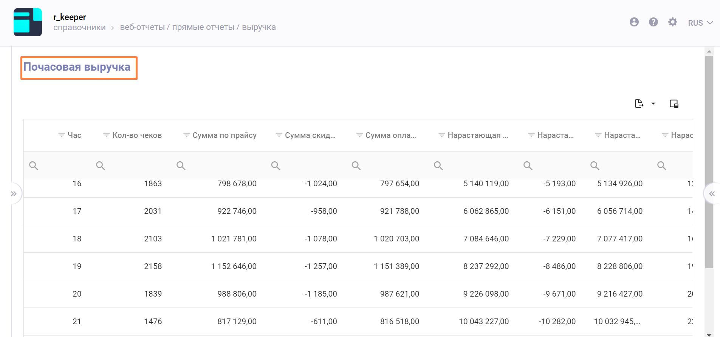The width and height of the screenshot is (720, 337).
Task: Open the user account profile icon
Action: click(634, 22)
